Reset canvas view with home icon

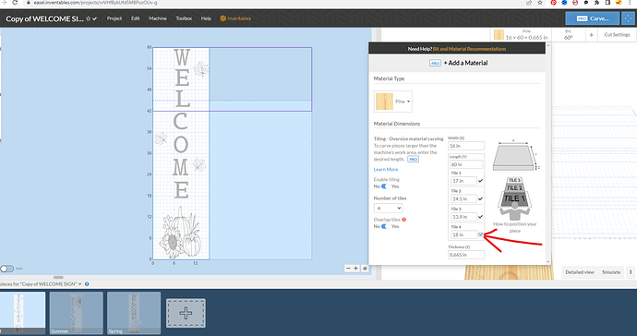pos(365,268)
